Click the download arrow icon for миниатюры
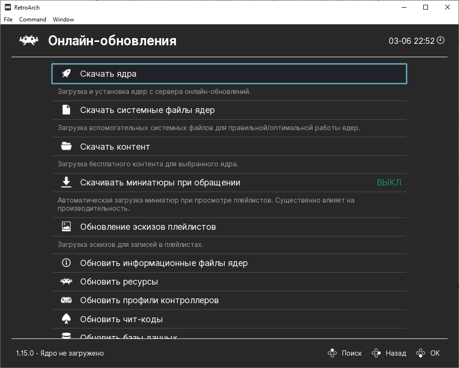 tap(66, 182)
